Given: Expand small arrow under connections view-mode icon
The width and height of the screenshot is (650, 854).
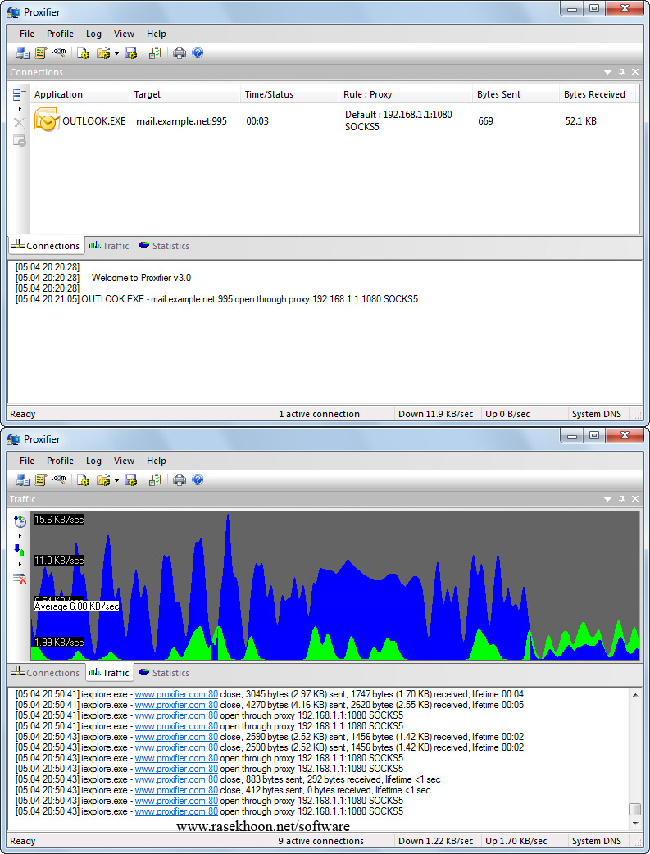Looking at the screenshot, I should click(20, 108).
